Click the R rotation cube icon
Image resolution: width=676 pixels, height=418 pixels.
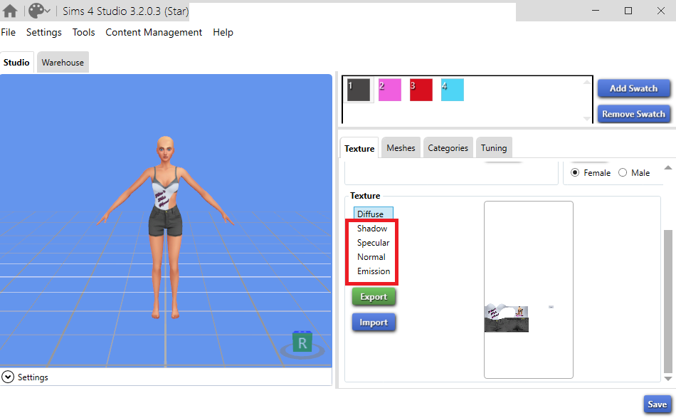(x=302, y=343)
